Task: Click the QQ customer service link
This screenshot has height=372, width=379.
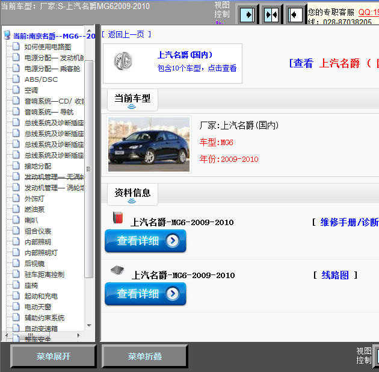Action: [x=368, y=12]
